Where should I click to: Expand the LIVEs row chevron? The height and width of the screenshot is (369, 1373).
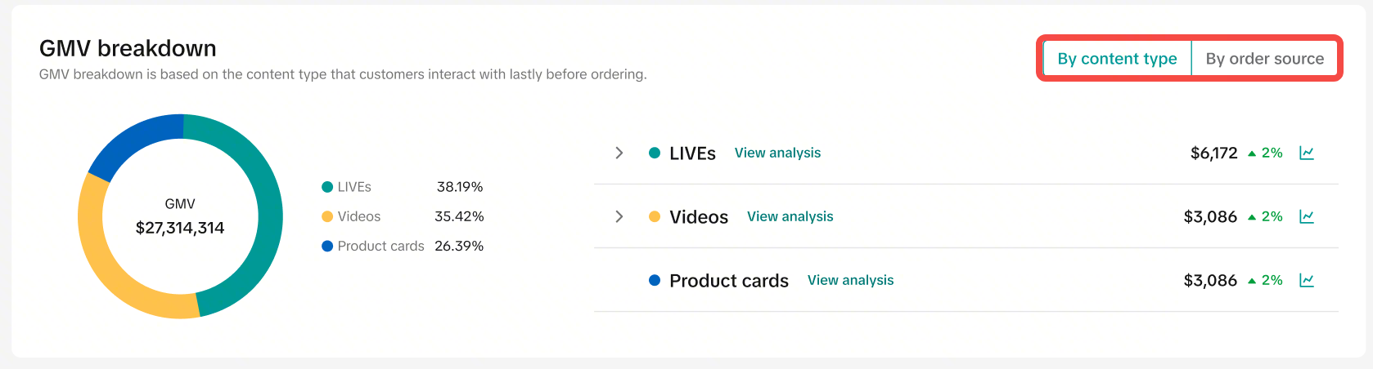(619, 153)
